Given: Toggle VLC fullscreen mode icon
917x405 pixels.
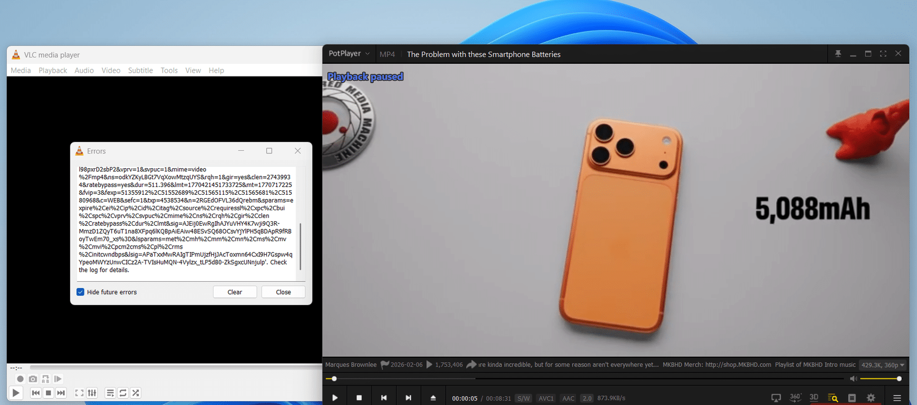Looking at the screenshot, I should click(79, 393).
